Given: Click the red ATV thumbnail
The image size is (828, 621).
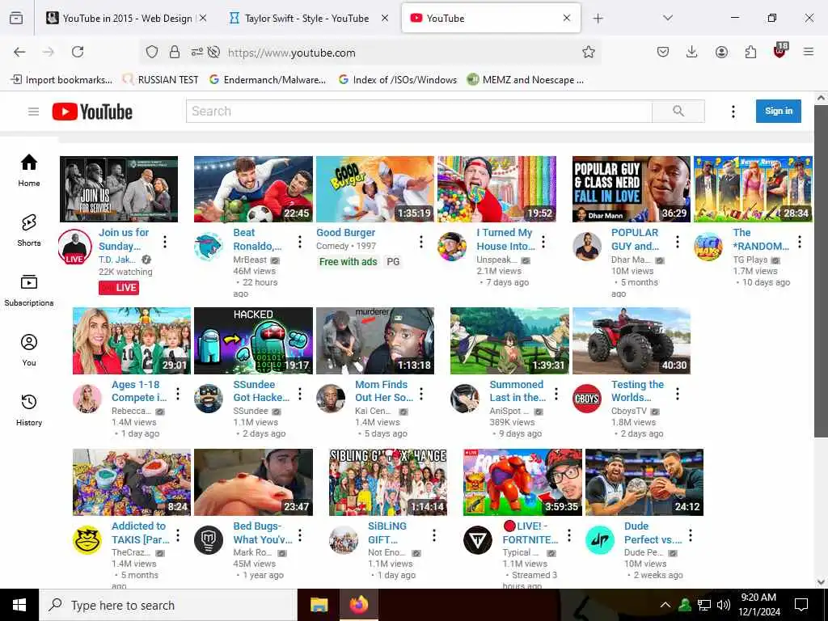Looking at the screenshot, I should click(x=632, y=340).
